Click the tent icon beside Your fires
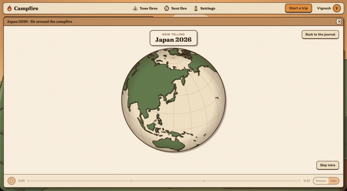Viewport: 347px width, 191px height. tap(135, 9)
